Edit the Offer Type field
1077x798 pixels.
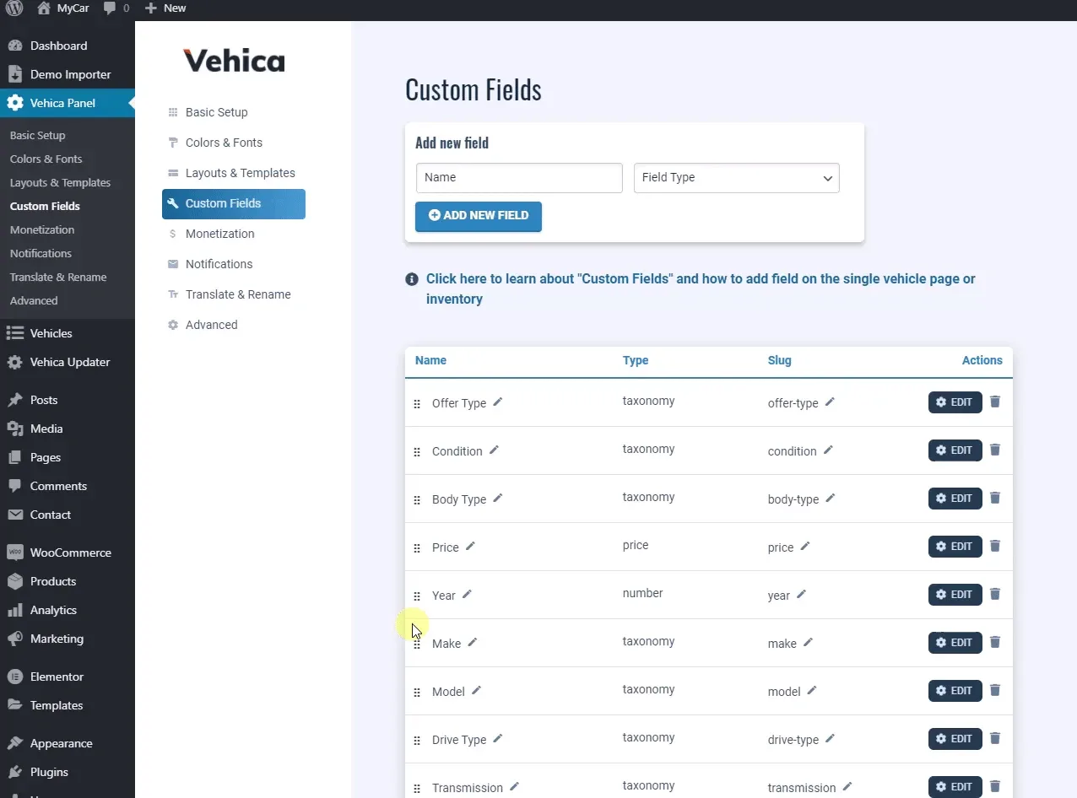[955, 402]
